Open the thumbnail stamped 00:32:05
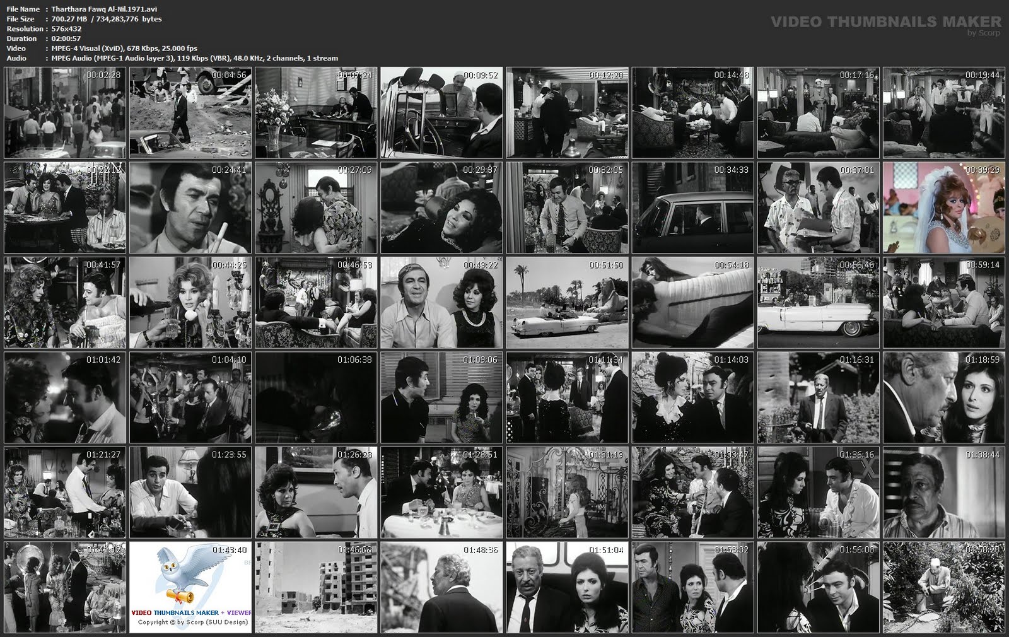The image size is (1009, 637). tap(567, 207)
